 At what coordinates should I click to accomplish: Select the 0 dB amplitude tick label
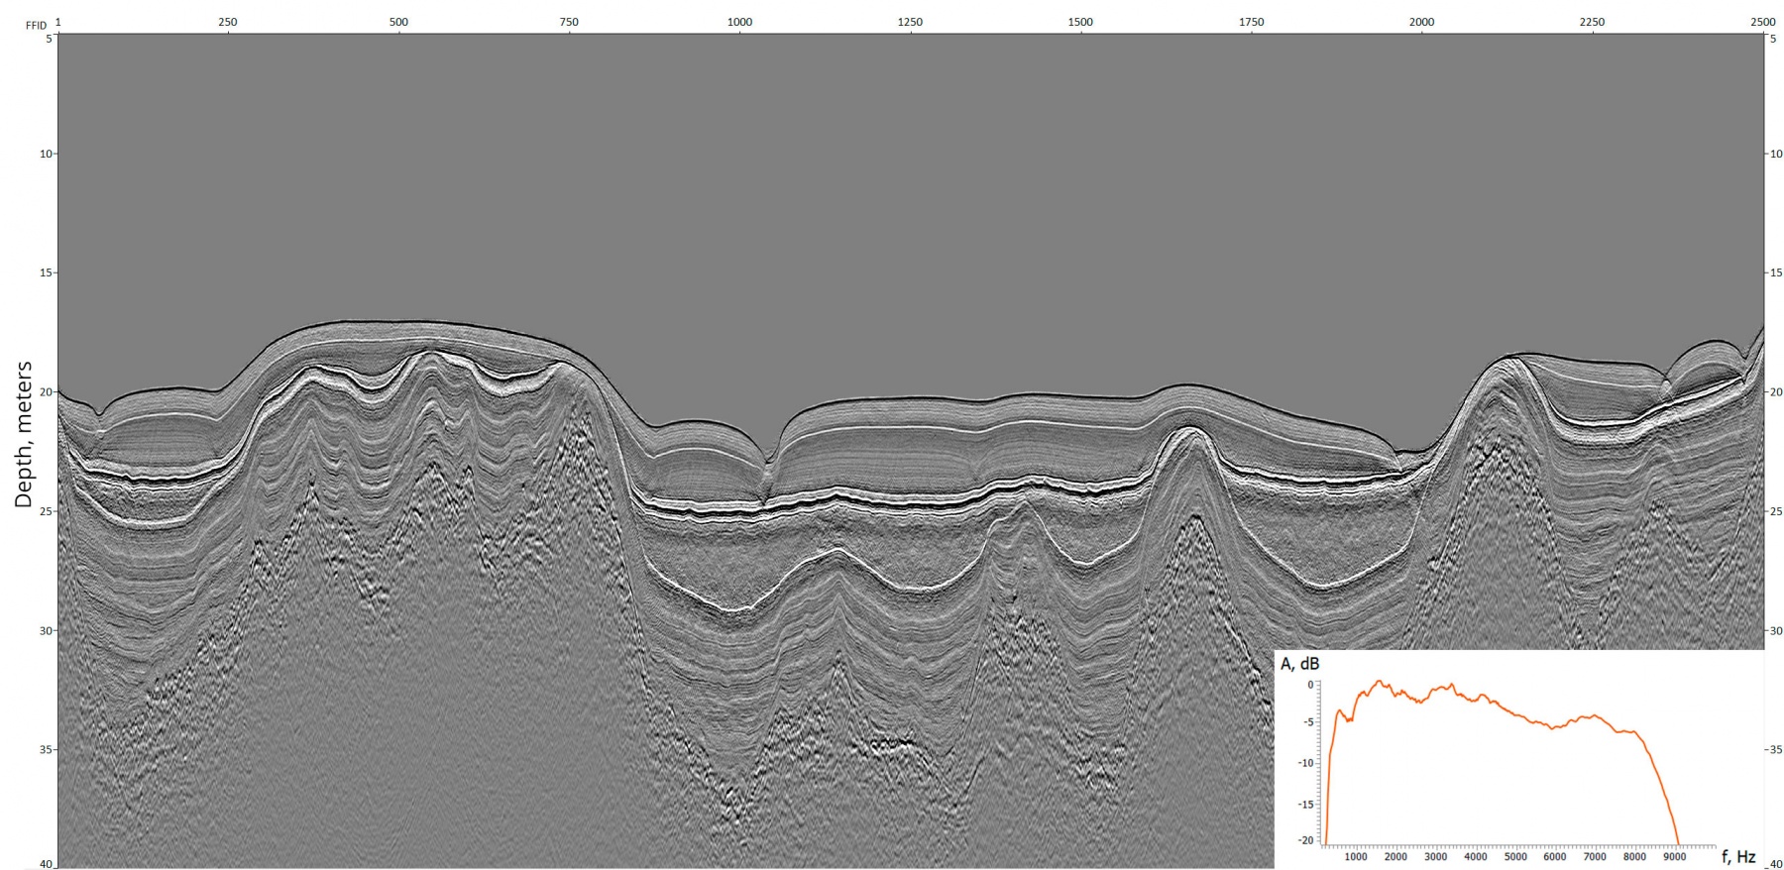pyautogui.click(x=1309, y=685)
